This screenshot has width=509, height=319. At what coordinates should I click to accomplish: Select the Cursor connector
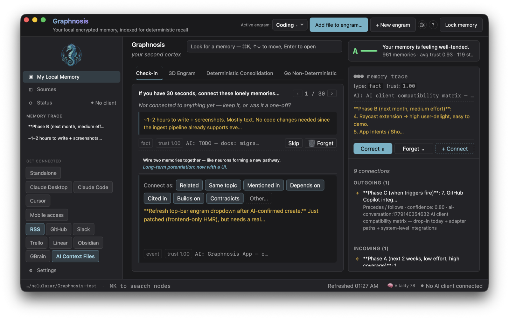38,201
